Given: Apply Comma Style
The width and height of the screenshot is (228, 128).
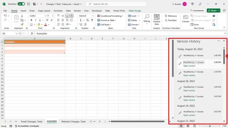Looking at the screenshot, I should tap(92, 20).
